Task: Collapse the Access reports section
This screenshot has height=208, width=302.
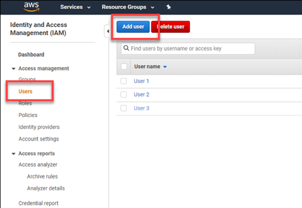Action: pos(14,154)
